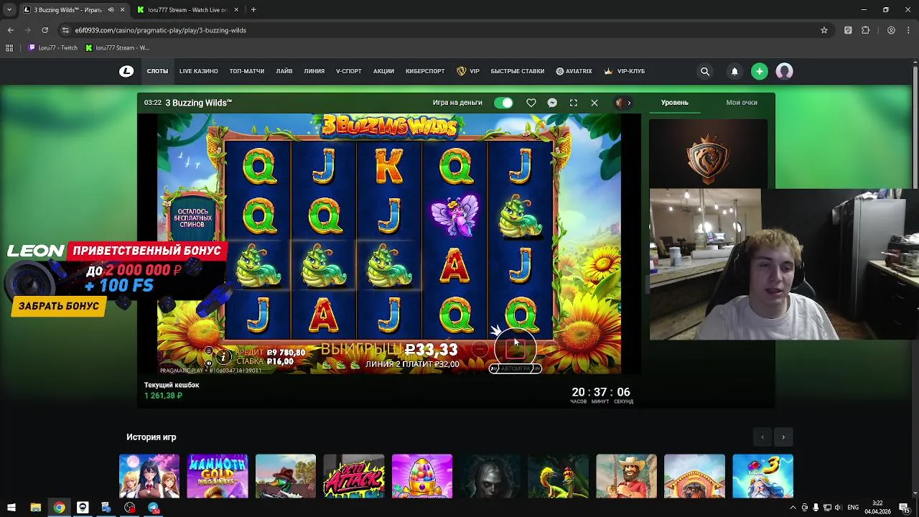The image size is (919, 517).
Task: Open the loru777 Stream bookmark
Action: 118,48
